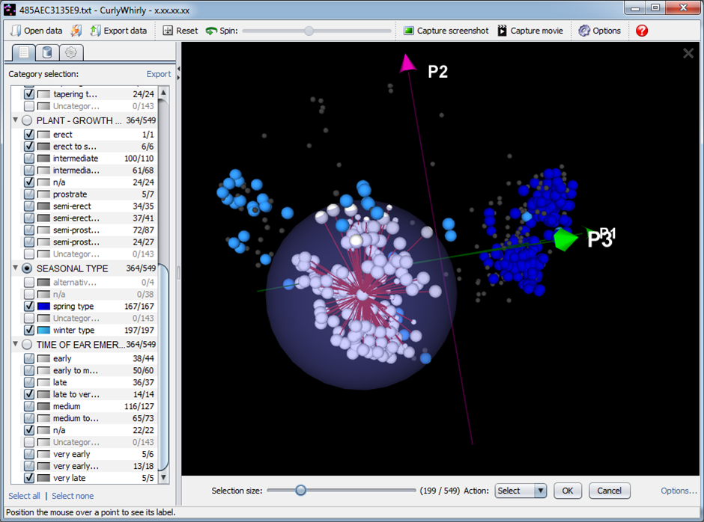Switch to the database cylinder tab
The height and width of the screenshot is (522, 704).
(x=48, y=52)
